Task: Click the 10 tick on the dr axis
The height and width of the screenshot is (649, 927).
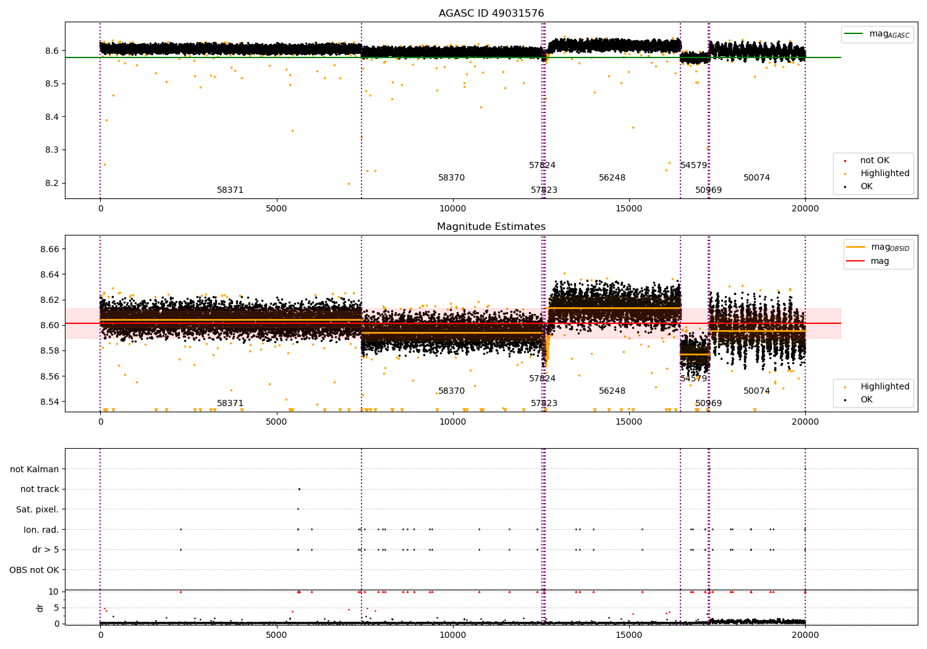Action: (x=54, y=592)
